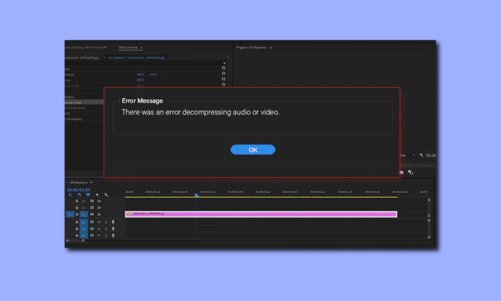Click the Comparison View icon

tap(411, 172)
